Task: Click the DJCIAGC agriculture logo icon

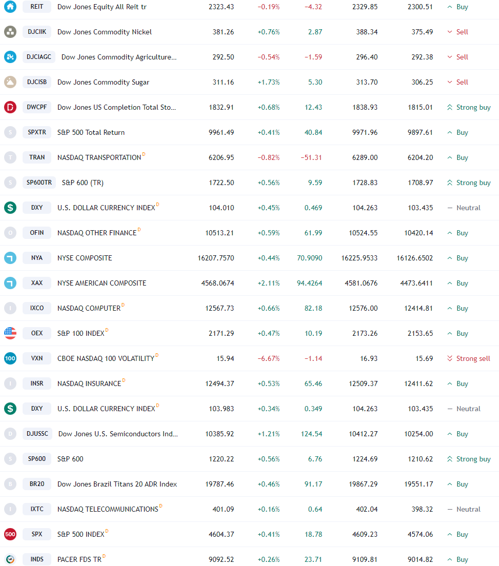Action: click(10, 57)
